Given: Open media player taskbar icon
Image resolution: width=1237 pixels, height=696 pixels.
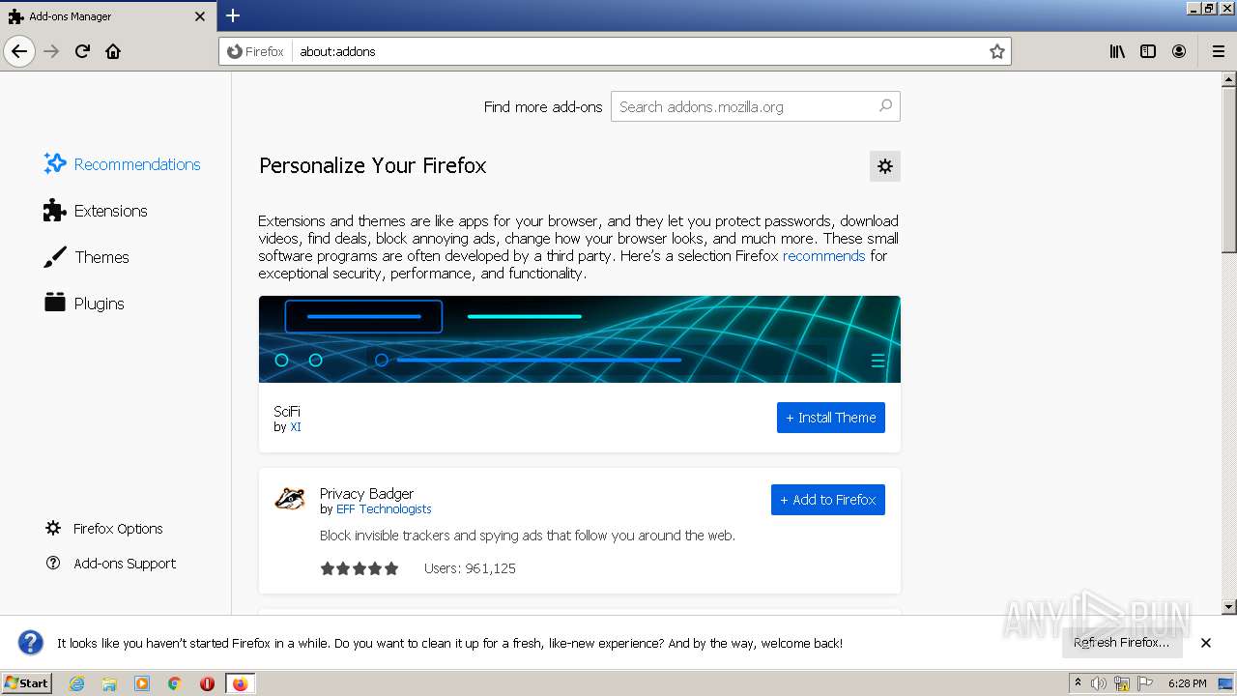Looking at the screenshot, I should pyautogui.click(x=142, y=683).
